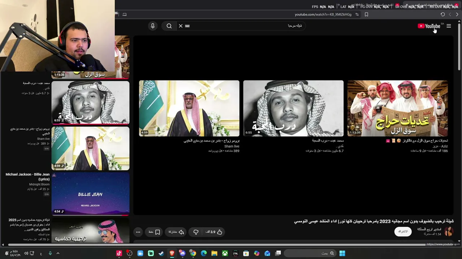
Task: Open TikTok from the taskbar
Action: pos(119,253)
